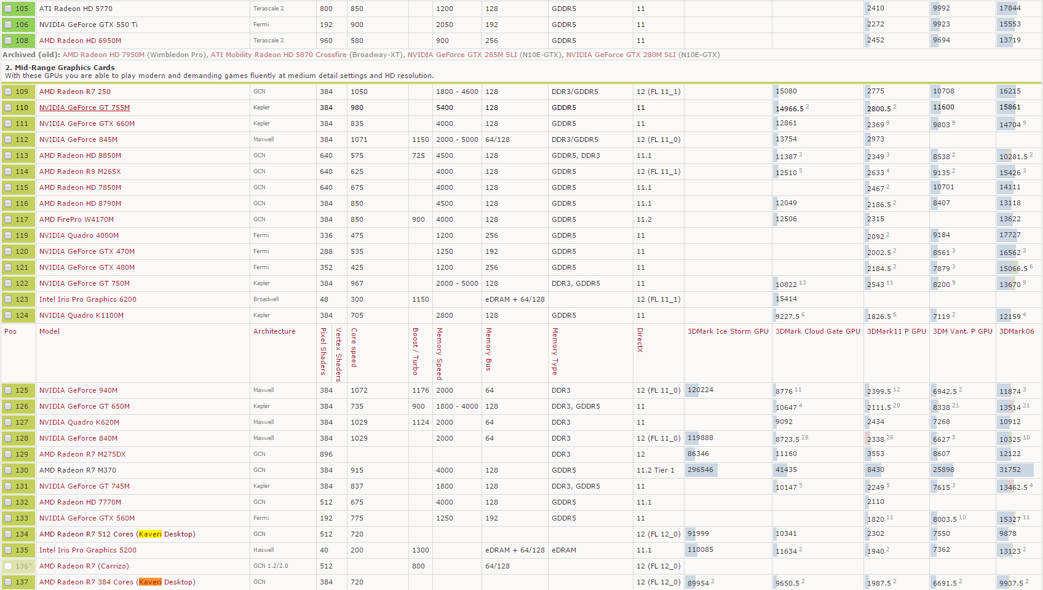This screenshot has width=1043, height=590.
Task: Open NVIDIA GeForce GTX 660M page
Action: pyautogui.click(x=87, y=124)
